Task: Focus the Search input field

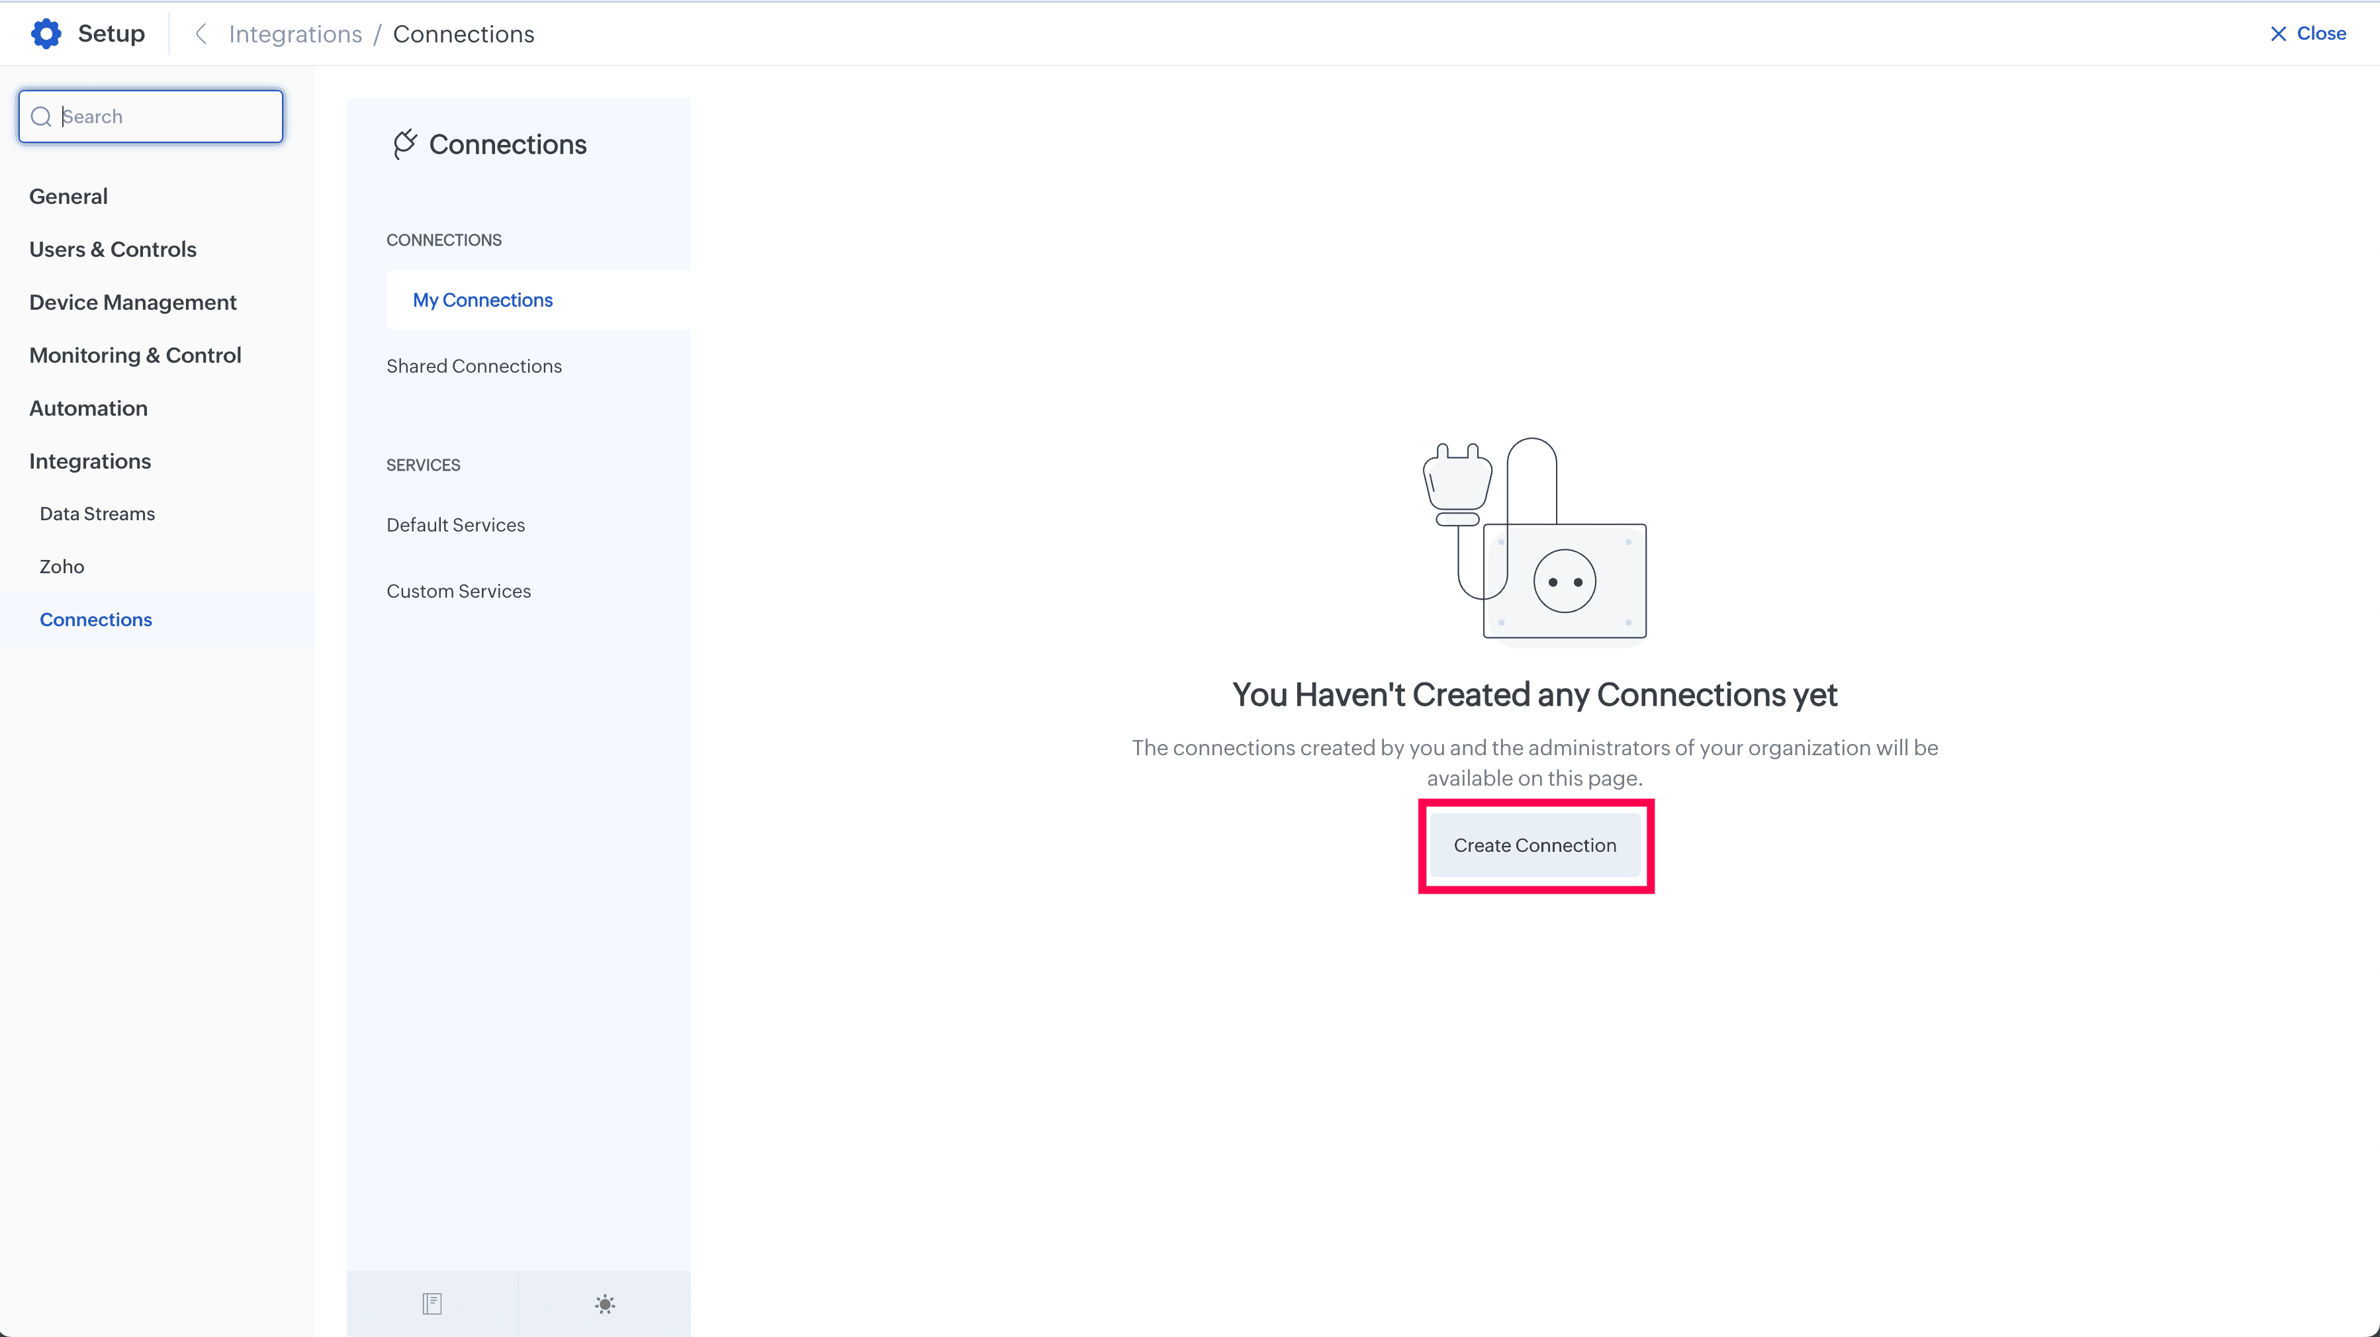Action: pyautogui.click(x=166, y=116)
